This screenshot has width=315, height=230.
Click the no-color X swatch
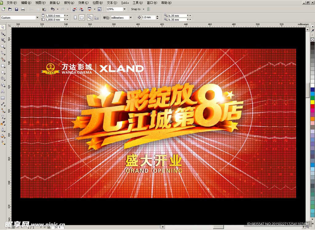[313, 39]
